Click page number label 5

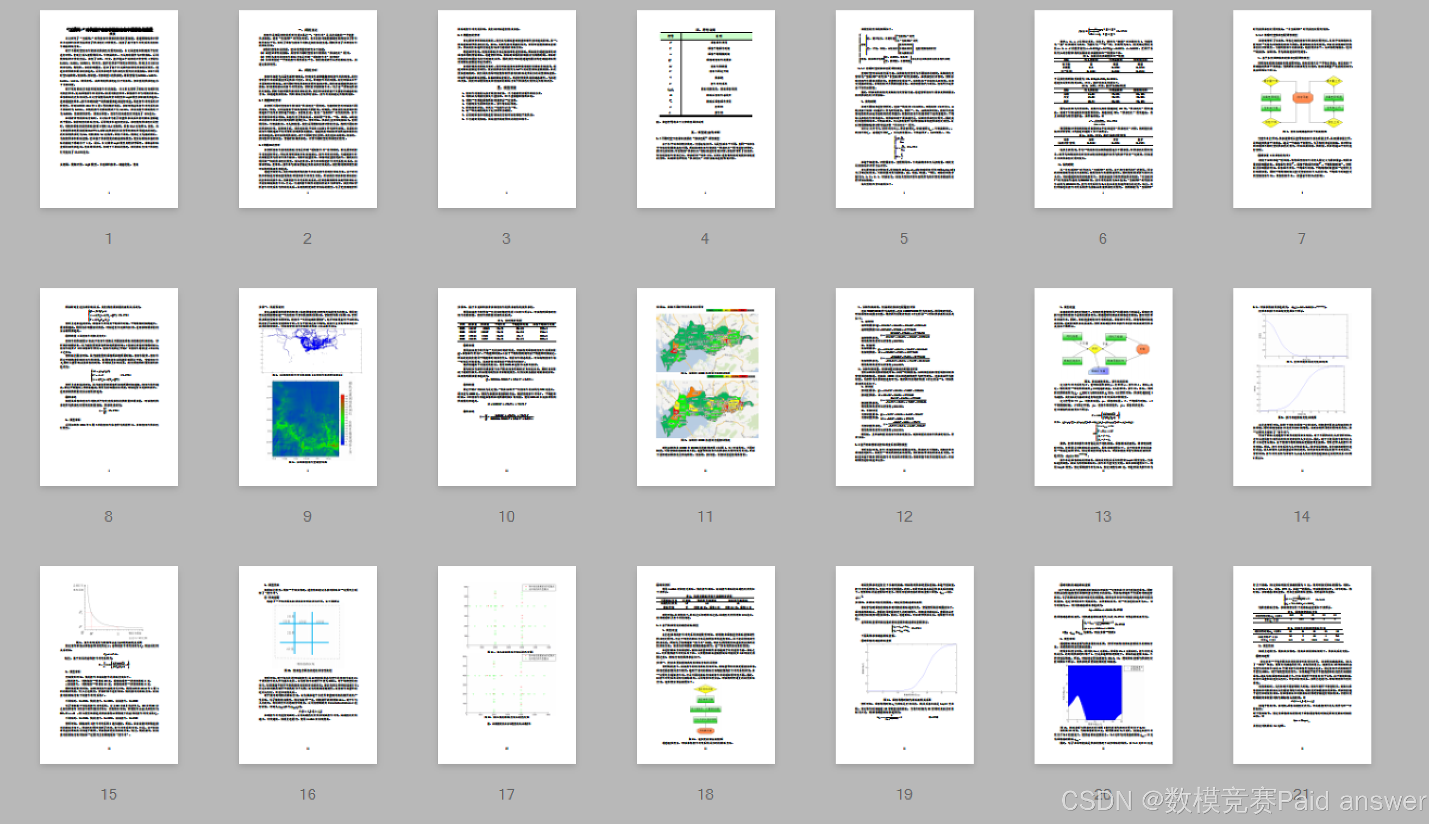point(904,238)
